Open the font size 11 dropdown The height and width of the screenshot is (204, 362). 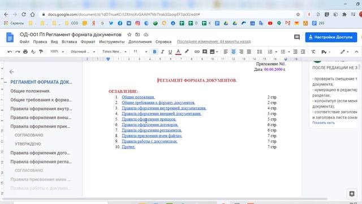pyautogui.click(x=140, y=52)
